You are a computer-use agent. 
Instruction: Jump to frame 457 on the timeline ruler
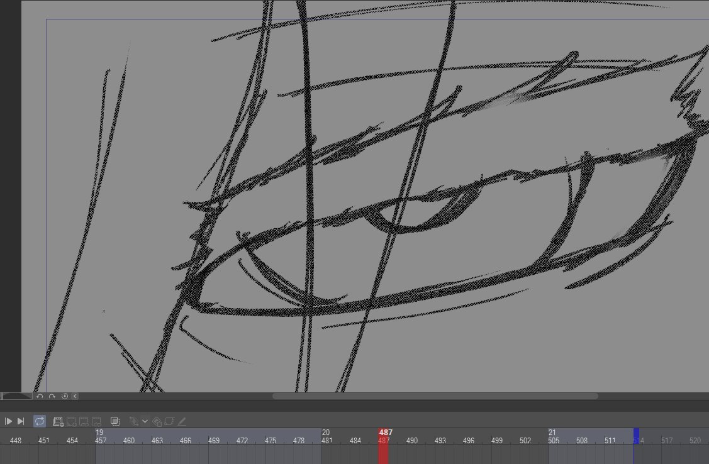(101, 441)
